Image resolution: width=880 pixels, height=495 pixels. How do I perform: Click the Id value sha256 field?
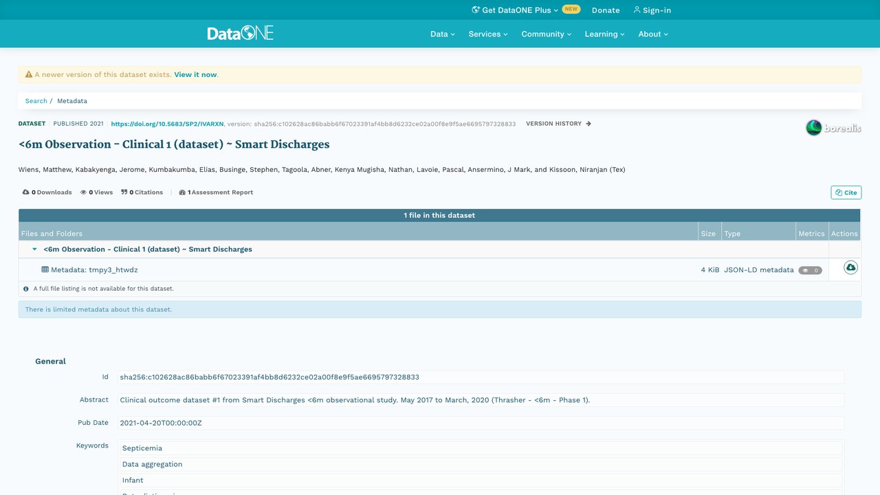481,377
